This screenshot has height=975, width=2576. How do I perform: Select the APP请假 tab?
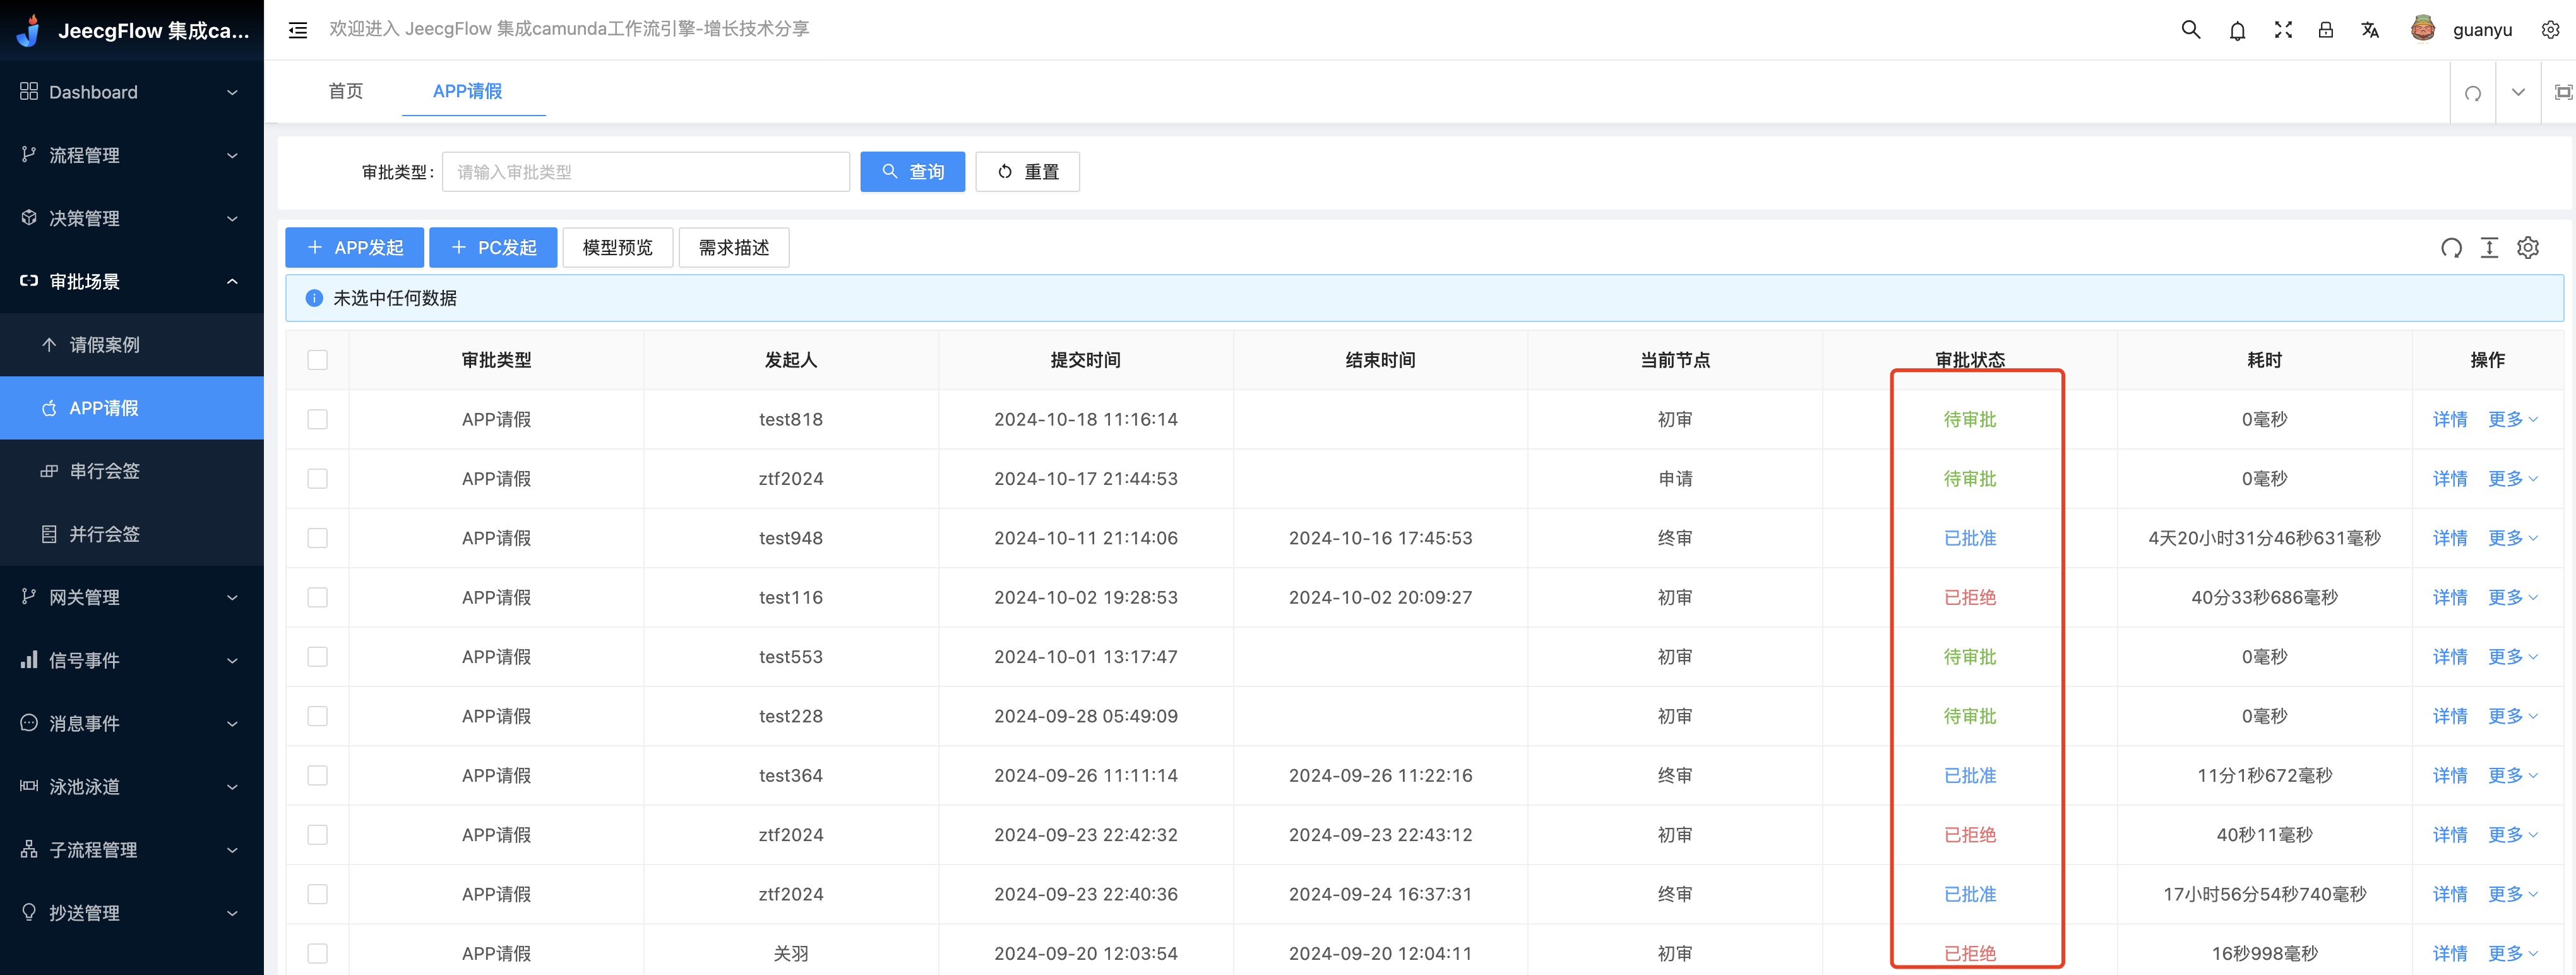(467, 91)
